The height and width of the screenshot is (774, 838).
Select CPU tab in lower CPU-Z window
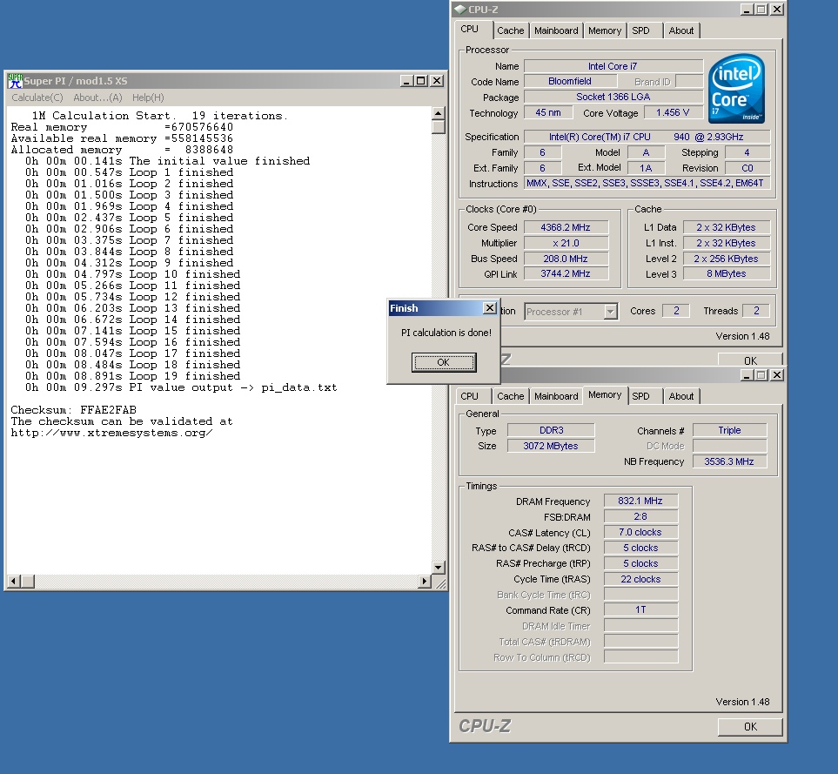(470, 396)
